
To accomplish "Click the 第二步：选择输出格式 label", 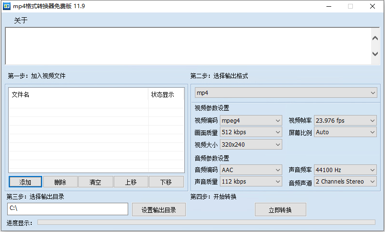I will [219, 76].
